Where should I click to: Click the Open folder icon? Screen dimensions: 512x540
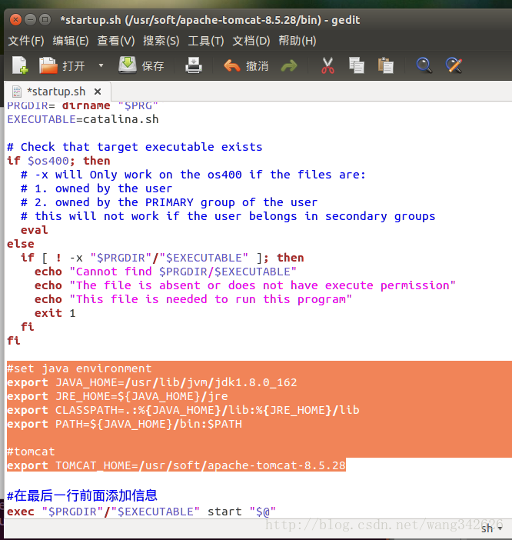point(48,65)
